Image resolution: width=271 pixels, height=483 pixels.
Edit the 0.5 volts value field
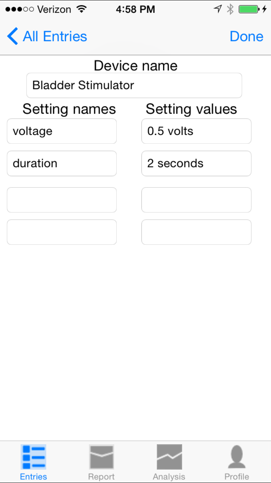coord(196,131)
